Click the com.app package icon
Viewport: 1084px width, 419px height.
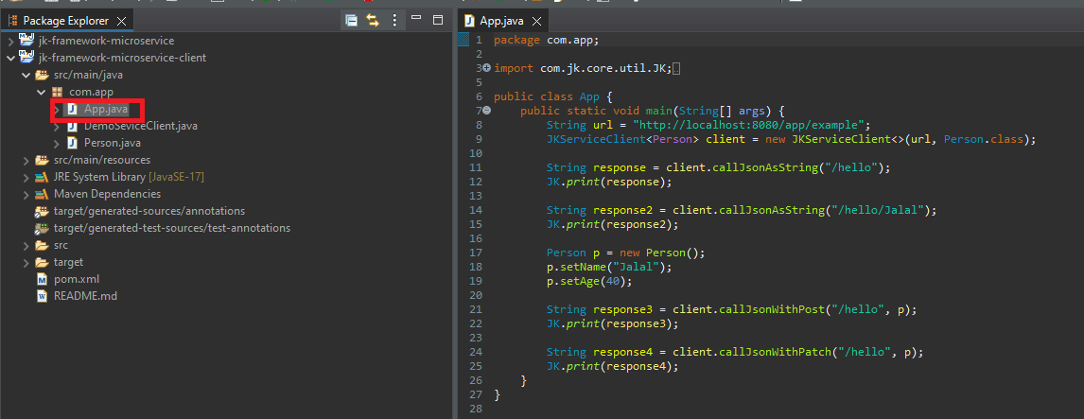[58, 92]
